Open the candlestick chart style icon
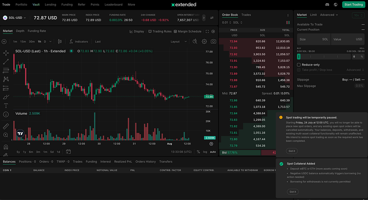The width and height of the screenshot is (368, 200). pyautogui.click(x=60, y=42)
